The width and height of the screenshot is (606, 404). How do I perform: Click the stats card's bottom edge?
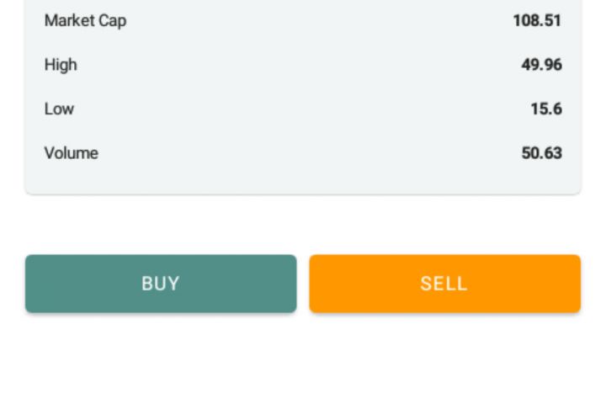tap(303, 194)
